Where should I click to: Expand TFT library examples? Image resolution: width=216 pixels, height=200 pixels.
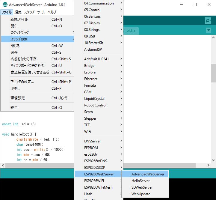point(99,125)
